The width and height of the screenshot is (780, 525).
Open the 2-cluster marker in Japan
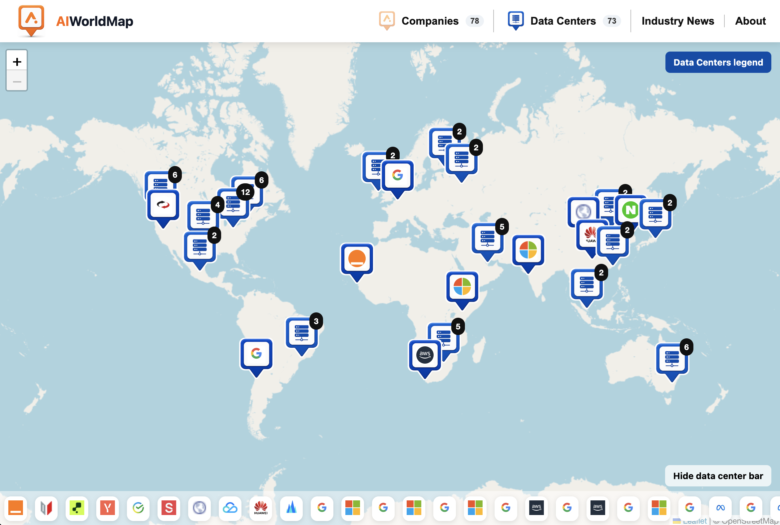click(656, 215)
